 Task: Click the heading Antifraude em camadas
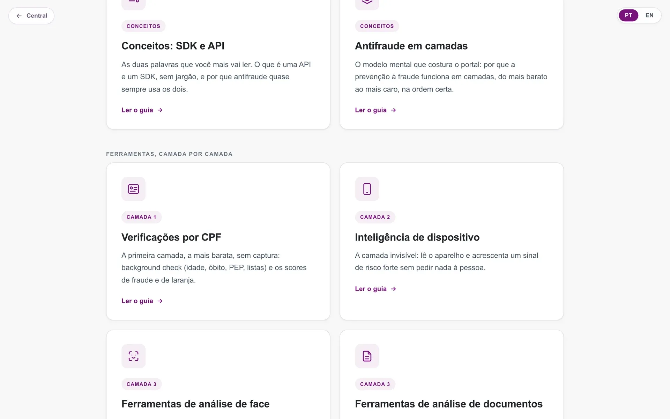tap(411, 46)
